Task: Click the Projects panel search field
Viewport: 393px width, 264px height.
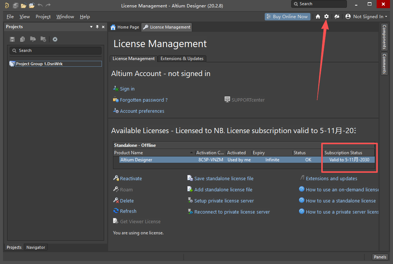Action: click(x=56, y=50)
